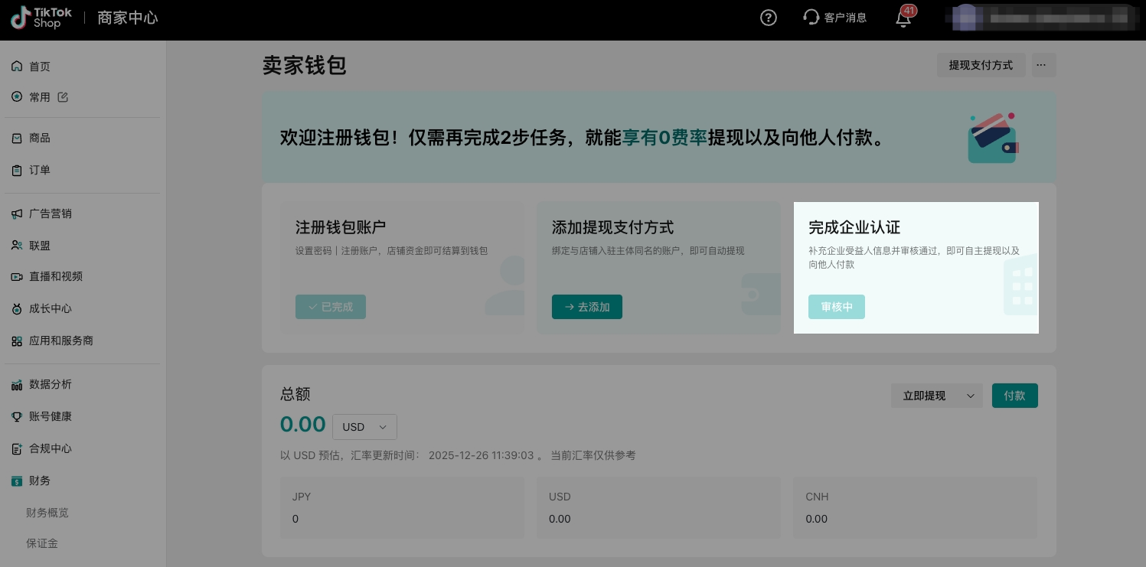Open customer messages headset icon
The width and height of the screenshot is (1146, 567).
(811, 18)
